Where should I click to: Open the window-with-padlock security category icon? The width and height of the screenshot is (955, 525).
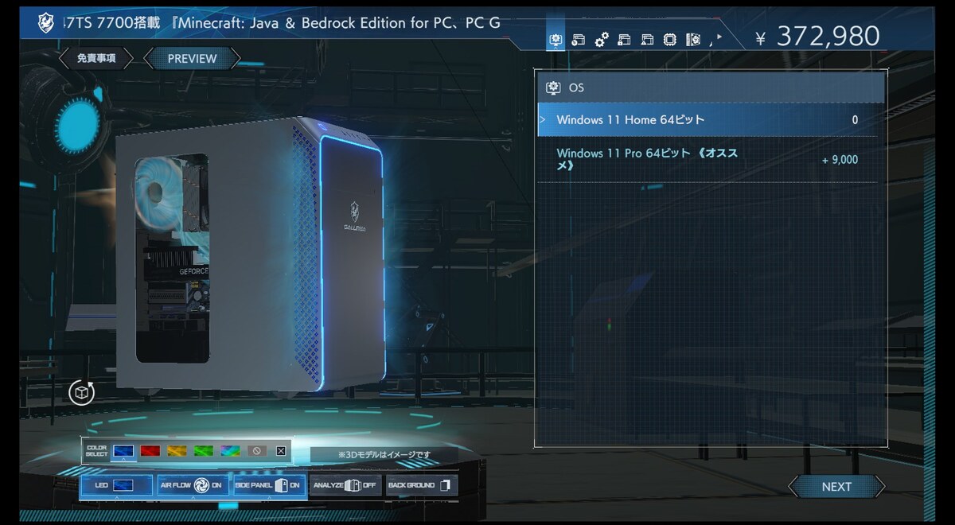pos(625,39)
